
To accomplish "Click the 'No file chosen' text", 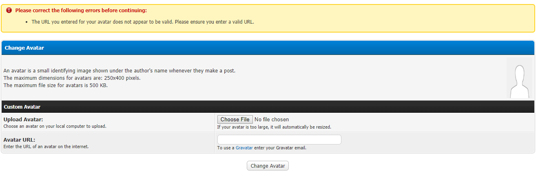I will point(272,120).
